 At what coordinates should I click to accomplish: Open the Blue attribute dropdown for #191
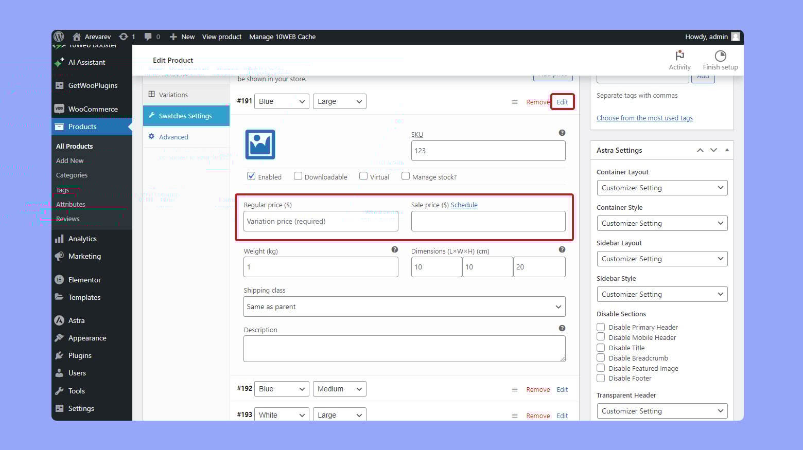coord(282,101)
